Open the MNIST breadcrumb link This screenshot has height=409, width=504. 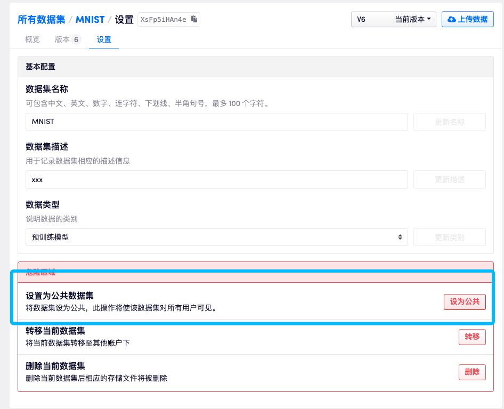[90, 20]
